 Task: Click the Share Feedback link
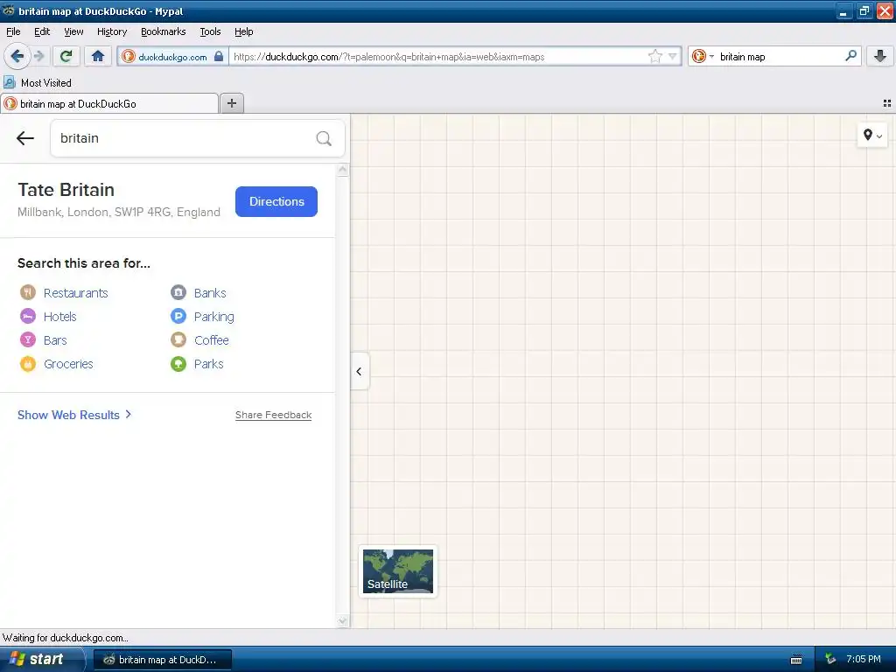click(273, 415)
